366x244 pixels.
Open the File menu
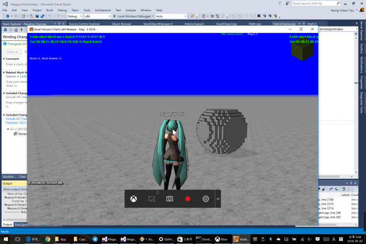(x=5, y=10)
